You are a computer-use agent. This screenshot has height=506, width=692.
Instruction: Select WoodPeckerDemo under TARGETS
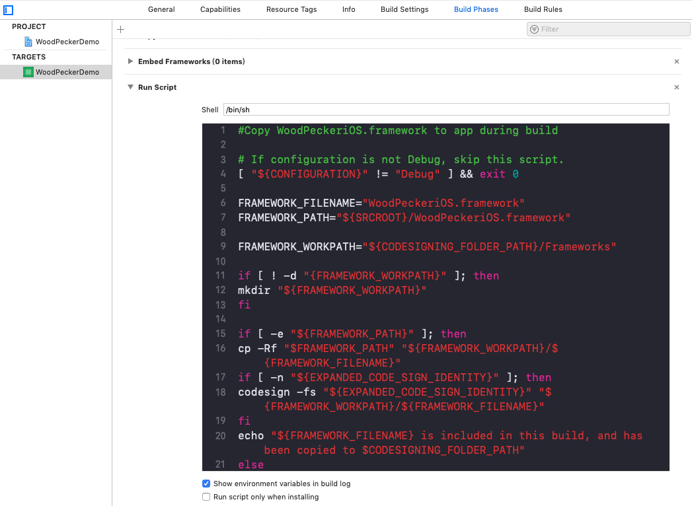(x=67, y=72)
